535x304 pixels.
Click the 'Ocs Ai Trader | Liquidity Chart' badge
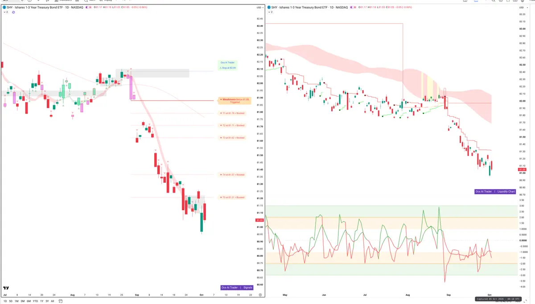495,192
